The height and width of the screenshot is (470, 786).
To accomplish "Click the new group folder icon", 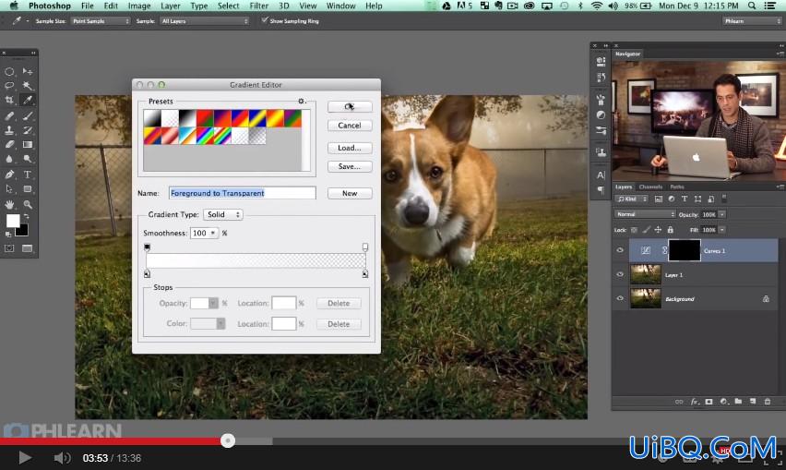I will (738, 402).
